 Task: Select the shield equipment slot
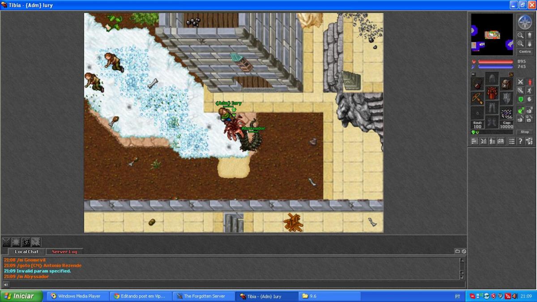coord(507,98)
